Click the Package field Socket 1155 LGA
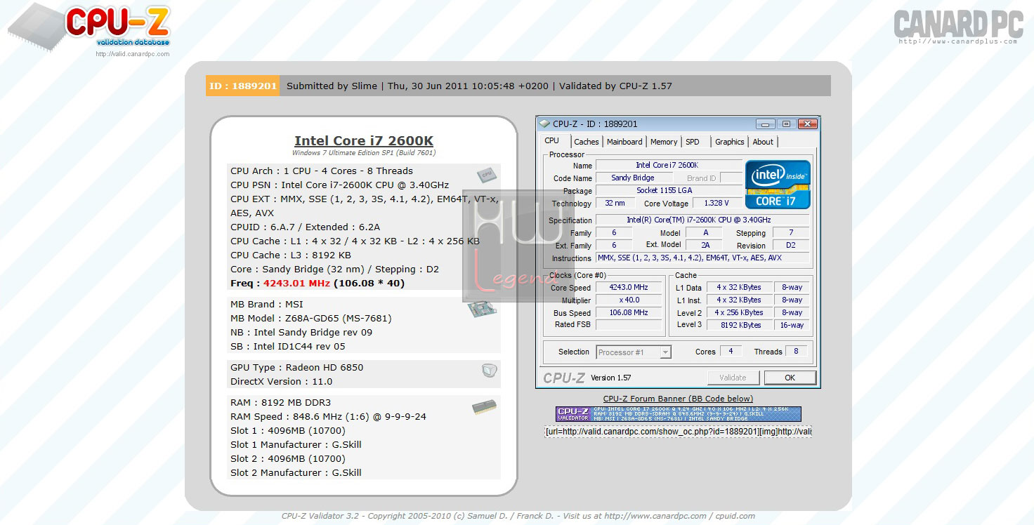Screen dimensions: 1034x525 pos(669,191)
